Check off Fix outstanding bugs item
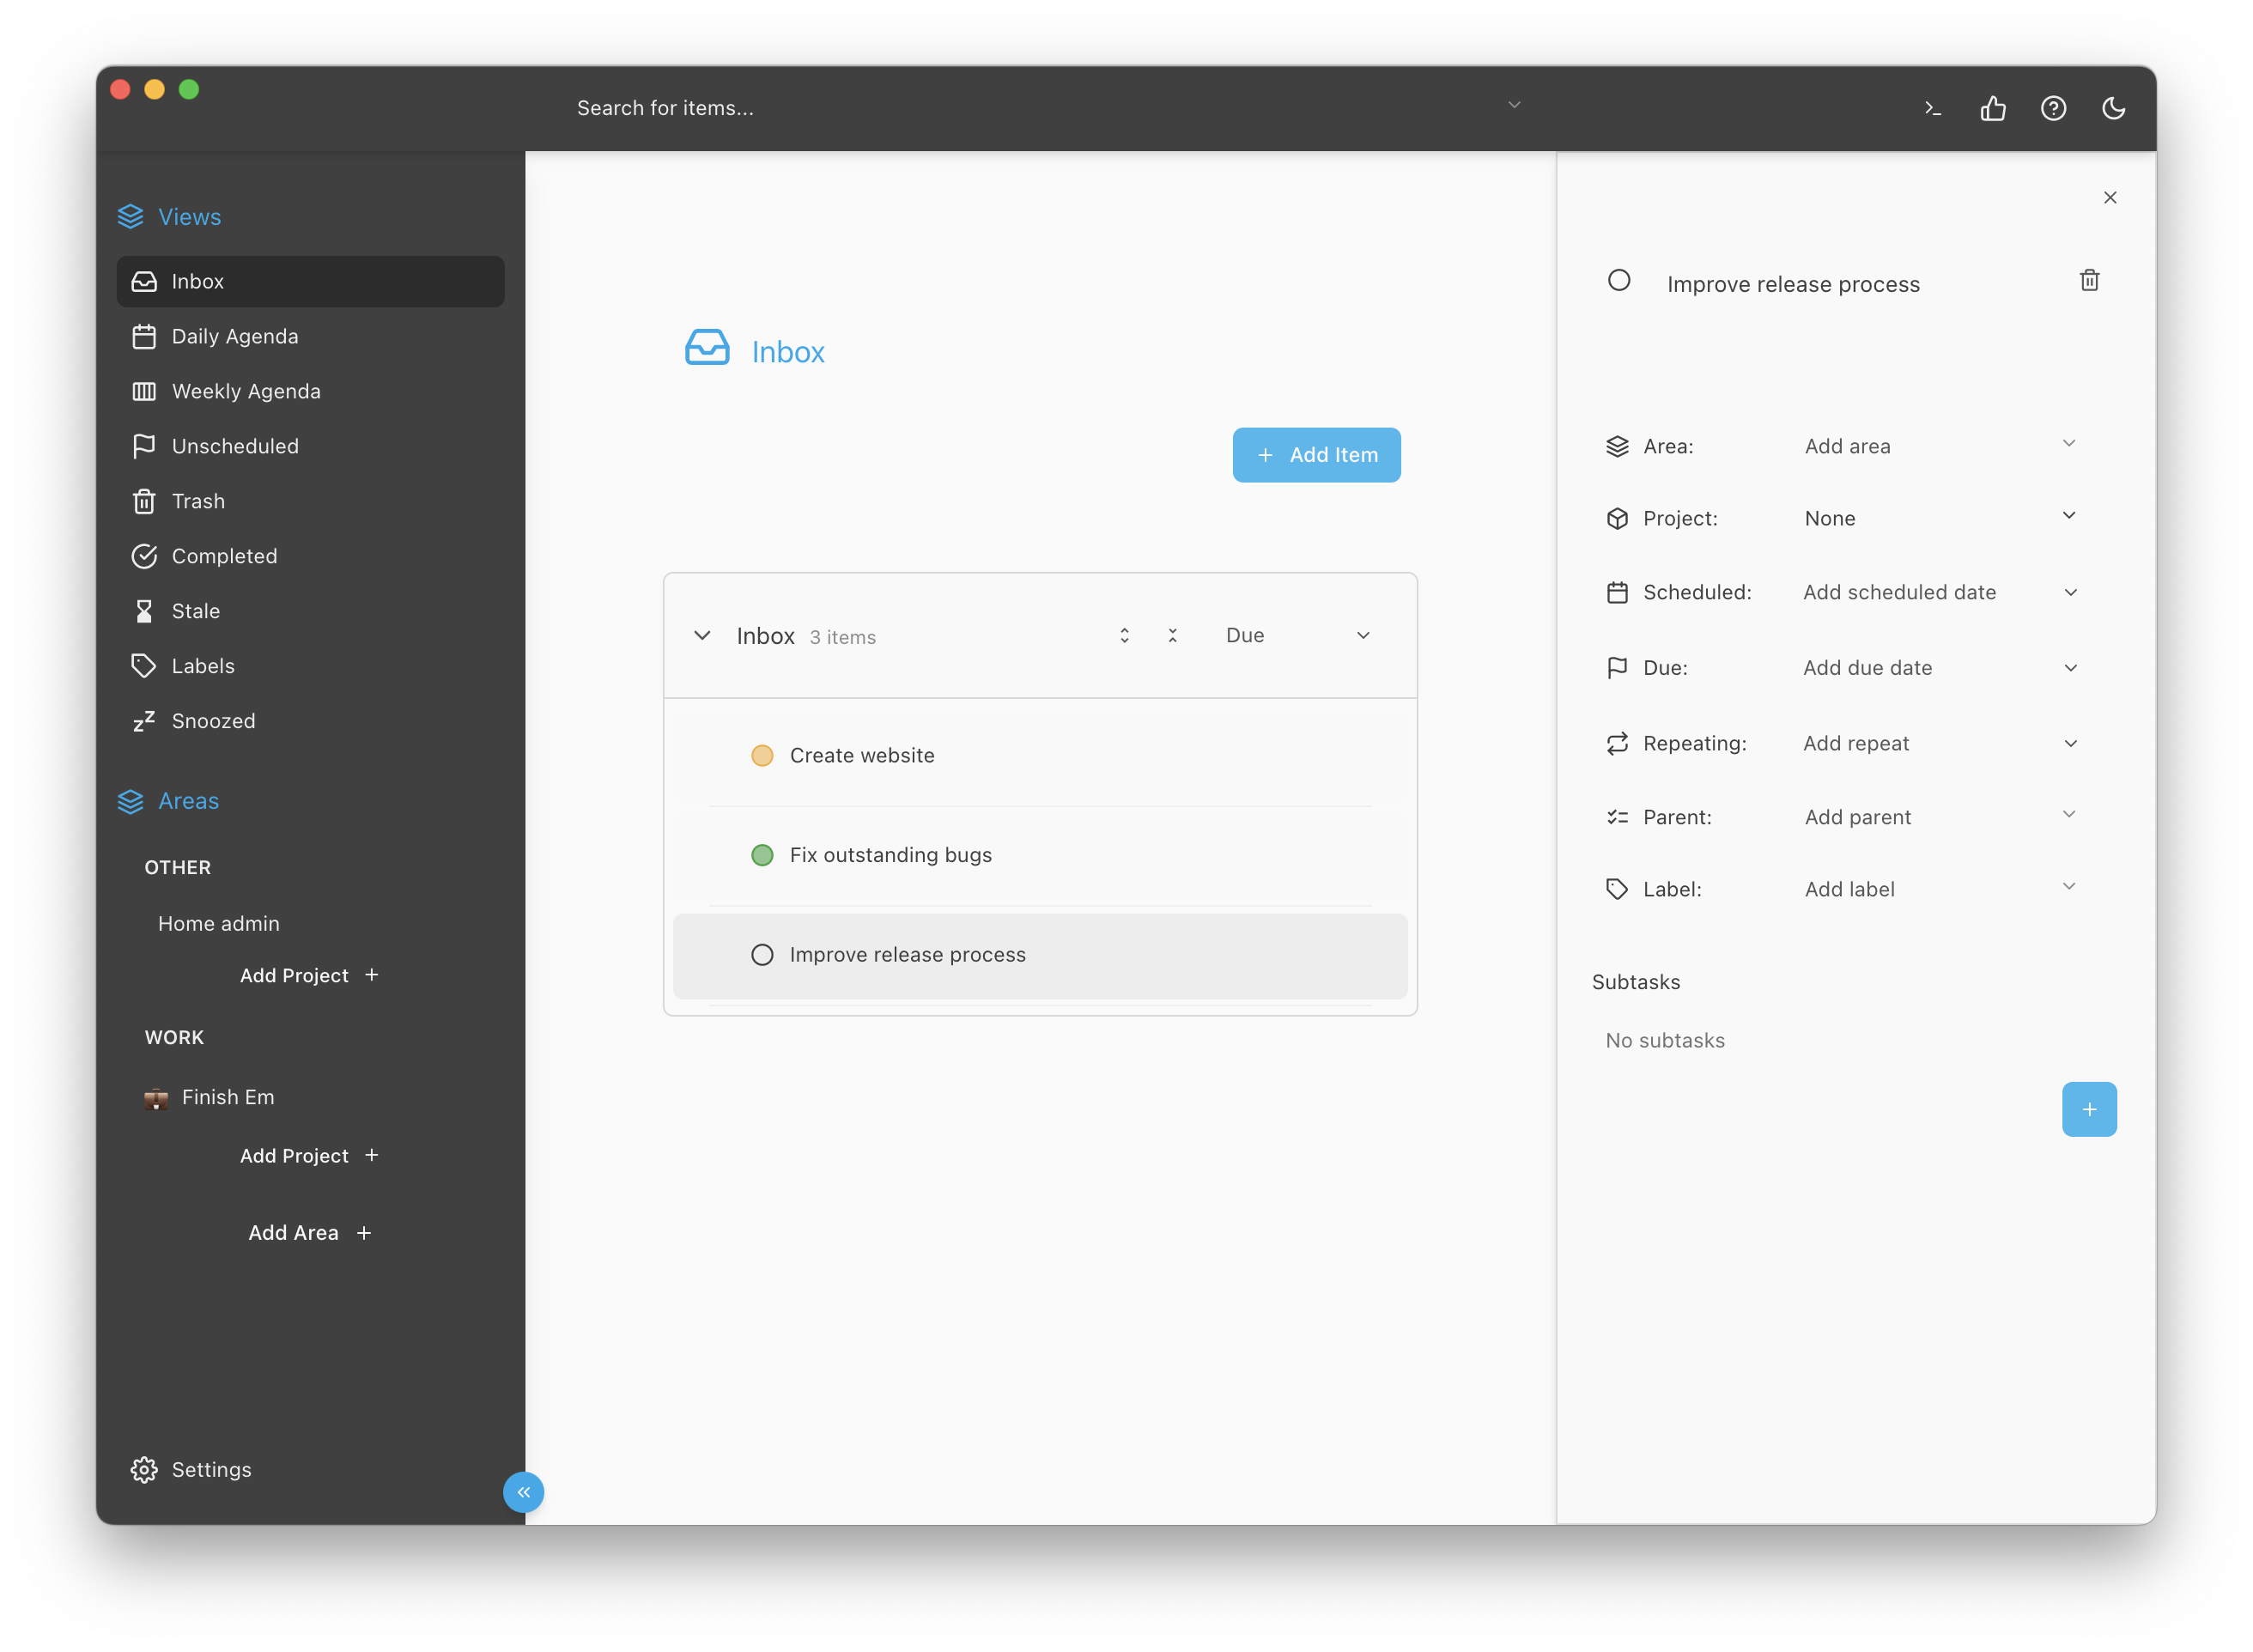The image size is (2253, 1652). [x=762, y=855]
